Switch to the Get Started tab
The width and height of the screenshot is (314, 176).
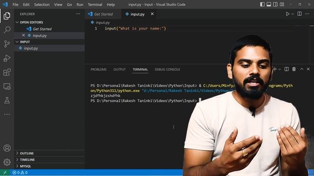tap(103, 14)
